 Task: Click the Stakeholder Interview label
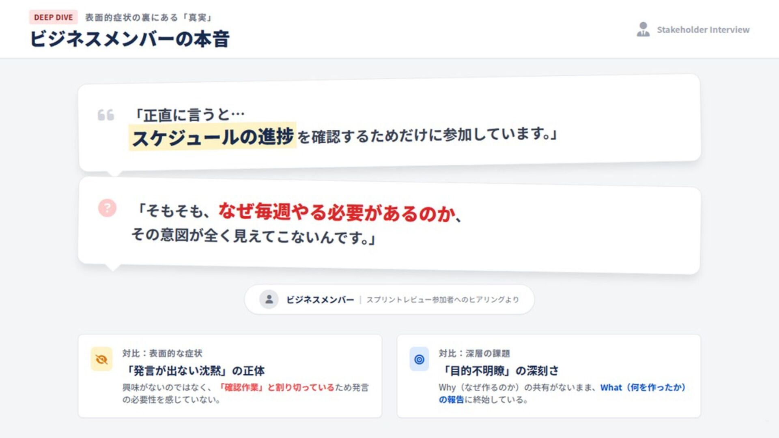point(703,30)
